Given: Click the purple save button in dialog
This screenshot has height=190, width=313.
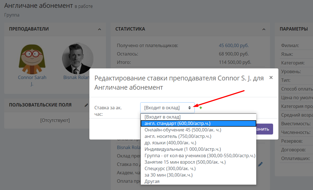Looking at the screenshot, I should (264, 129).
